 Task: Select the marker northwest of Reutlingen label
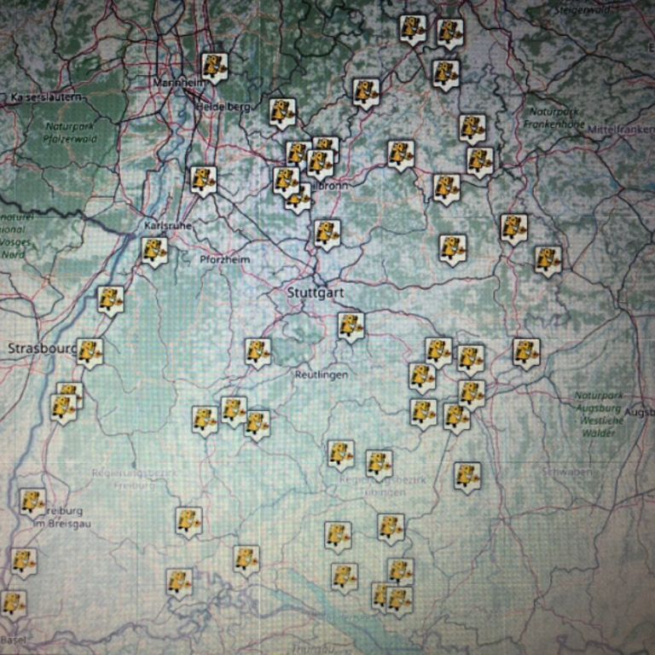(x=258, y=351)
